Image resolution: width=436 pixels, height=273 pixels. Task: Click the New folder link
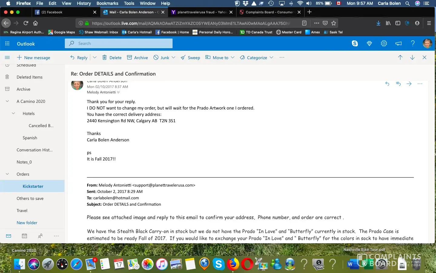coord(27,223)
